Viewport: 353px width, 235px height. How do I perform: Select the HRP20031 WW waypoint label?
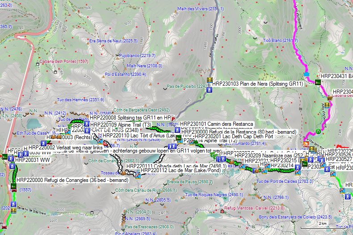33,160
